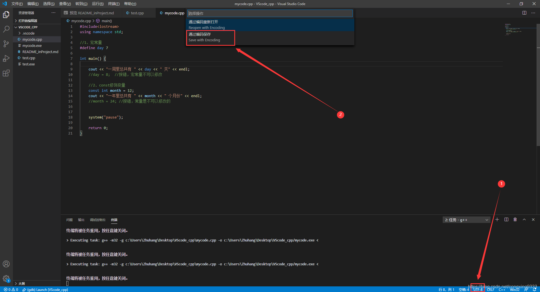Open the 编辑(E) menu

[33, 4]
